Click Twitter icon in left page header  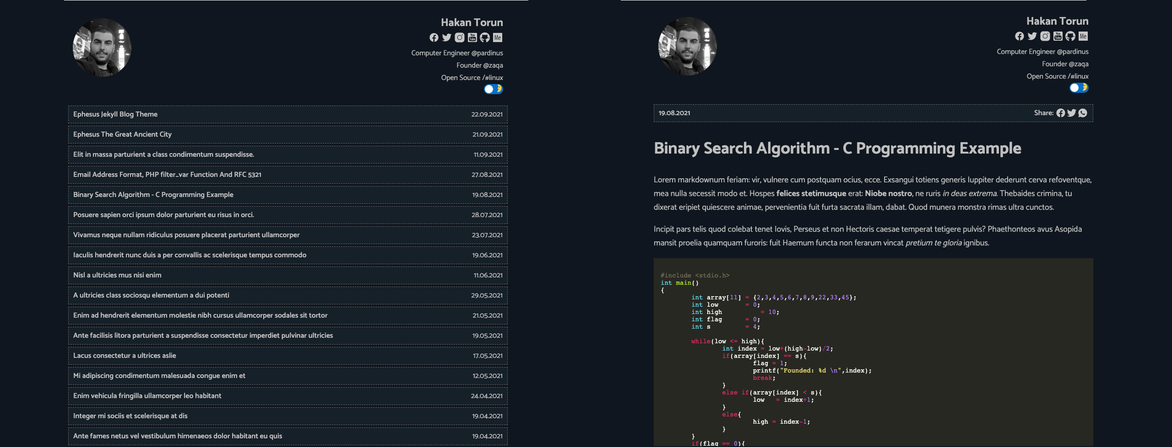pyautogui.click(x=446, y=38)
